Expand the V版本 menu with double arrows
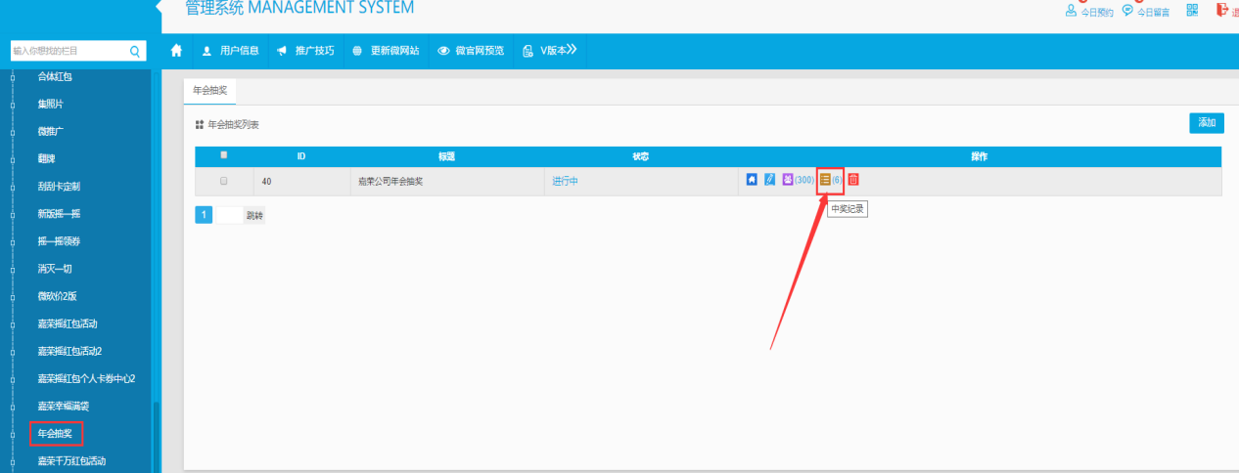 551,51
